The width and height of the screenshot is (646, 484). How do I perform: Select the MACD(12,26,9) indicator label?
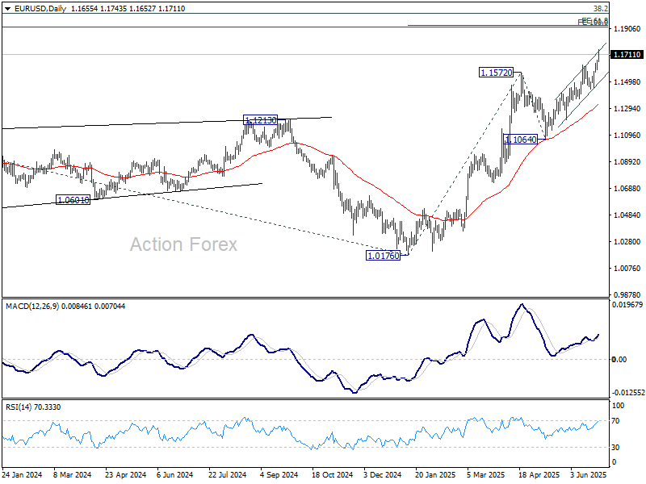tap(48, 306)
